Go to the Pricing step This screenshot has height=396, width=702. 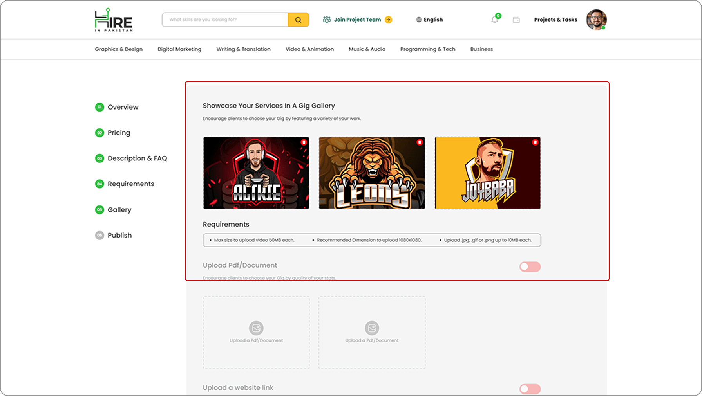[113, 133]
